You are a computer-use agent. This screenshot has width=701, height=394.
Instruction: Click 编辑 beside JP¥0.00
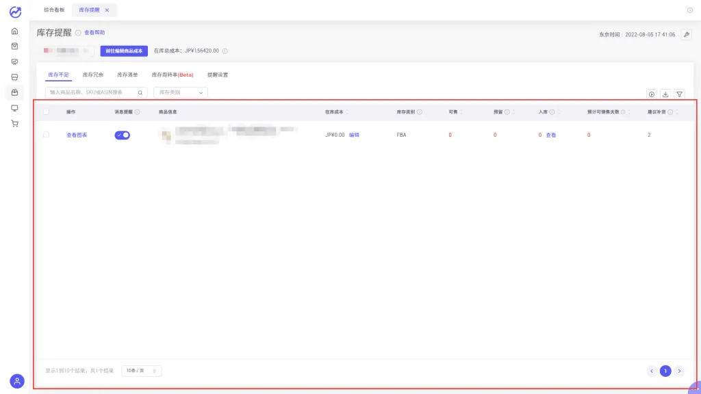[354, 135]
